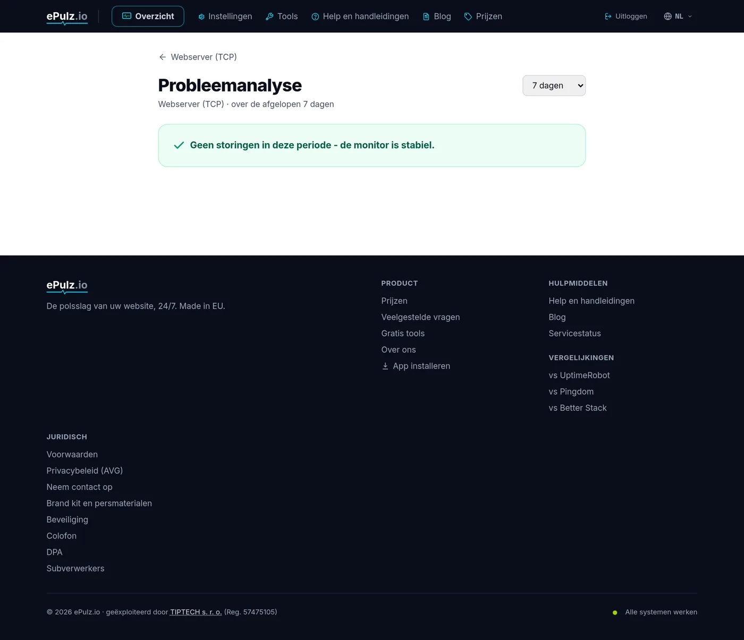Click the back arrow icon
This screenshot has height=640, width=744.
click(x=163, y=57)
